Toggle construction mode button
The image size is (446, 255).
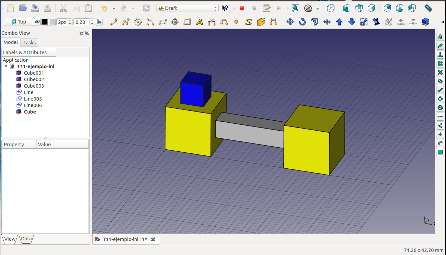pos(37,22)
